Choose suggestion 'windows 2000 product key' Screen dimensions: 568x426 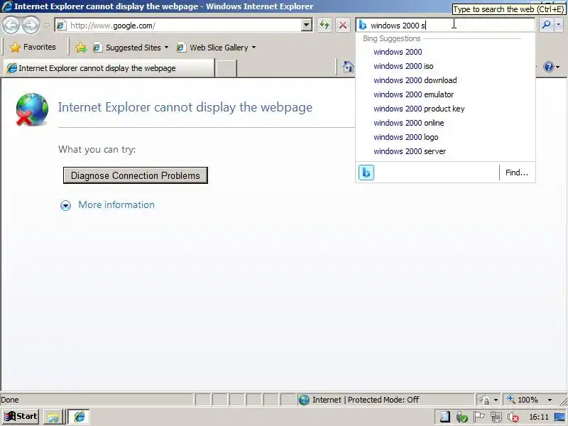click(419, 109)
